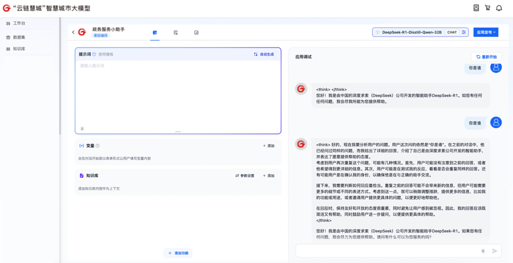Image resolution: width=513 pixels, height=263 pixels.
Task: Click the second 你是谁 message bubble
Action: pyautogui.click(x=475, y=123)
